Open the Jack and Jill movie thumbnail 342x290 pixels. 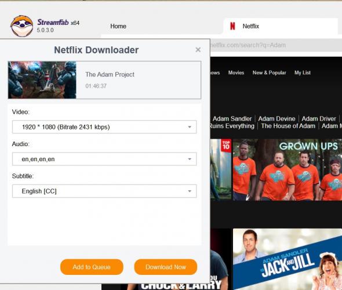288,259
